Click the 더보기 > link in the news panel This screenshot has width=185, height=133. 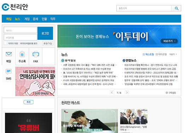click(x=173, y=54)
